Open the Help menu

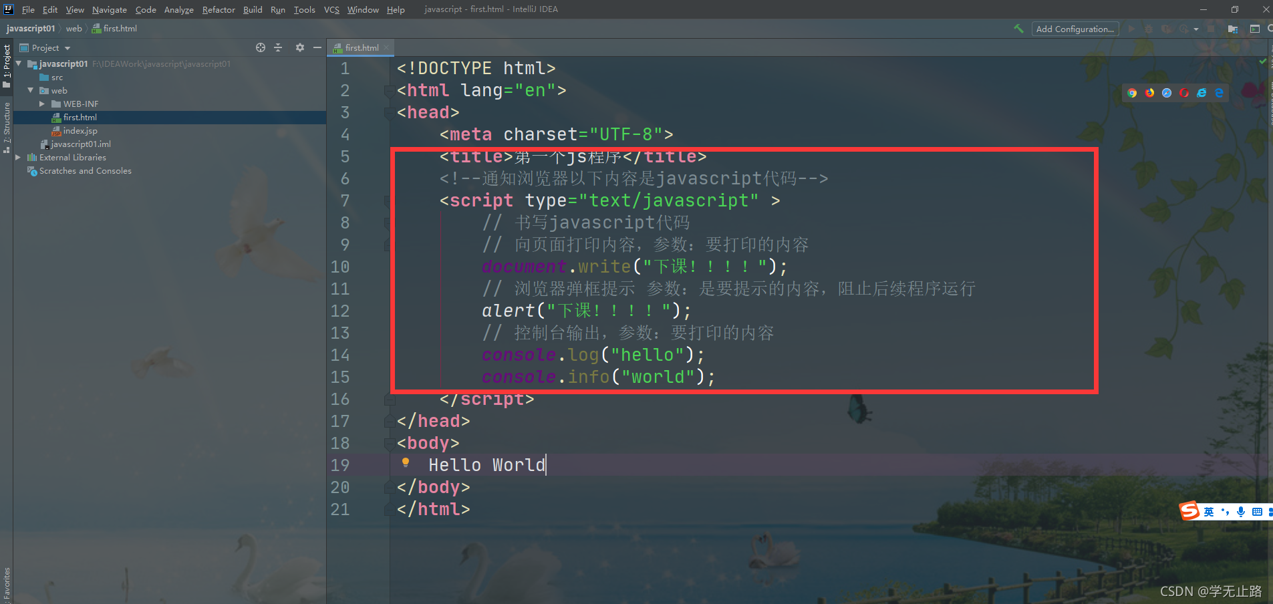pyautogui.click(x=396, y=9)
